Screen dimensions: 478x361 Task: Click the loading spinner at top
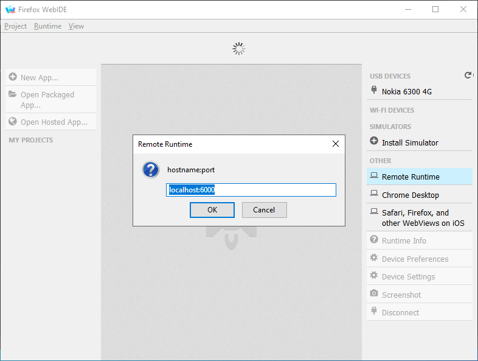pos(238,49)
